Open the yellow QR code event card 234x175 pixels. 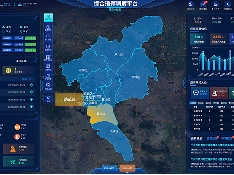(x=19, y=70)
